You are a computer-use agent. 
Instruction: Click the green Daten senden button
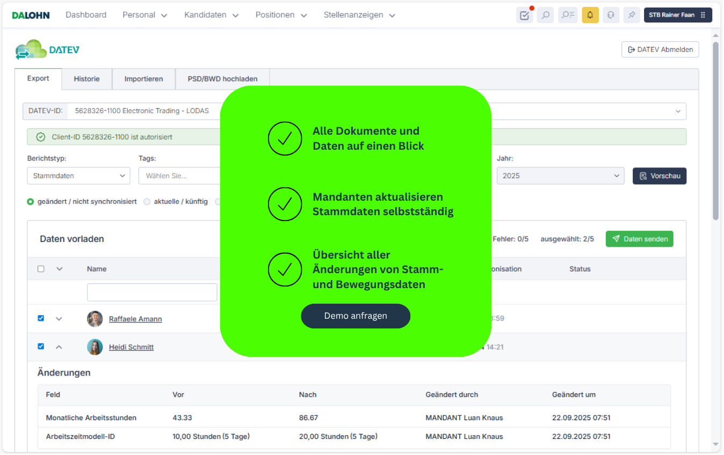point(639,239)
